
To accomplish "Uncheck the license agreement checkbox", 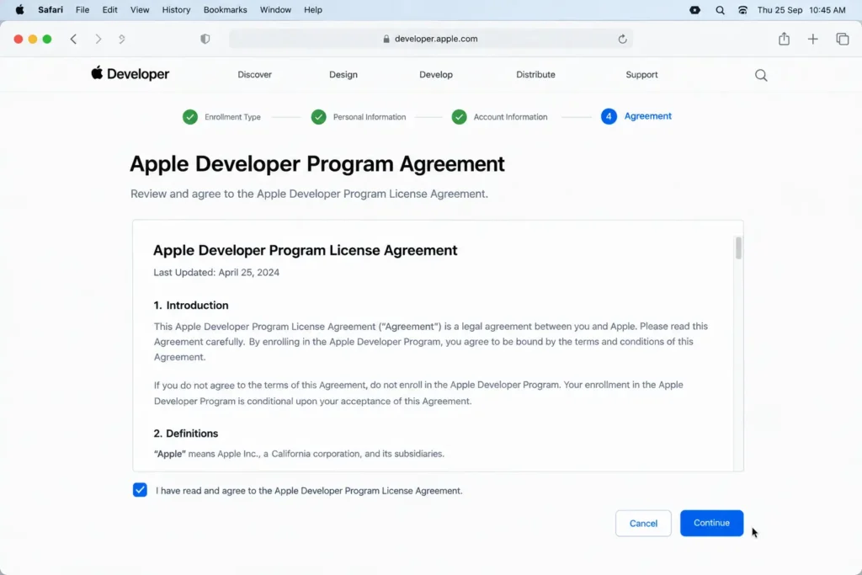I will point(141,490).
